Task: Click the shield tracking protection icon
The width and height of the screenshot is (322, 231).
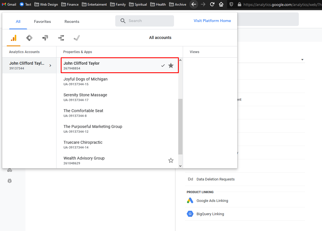Action: click(231, 4)
